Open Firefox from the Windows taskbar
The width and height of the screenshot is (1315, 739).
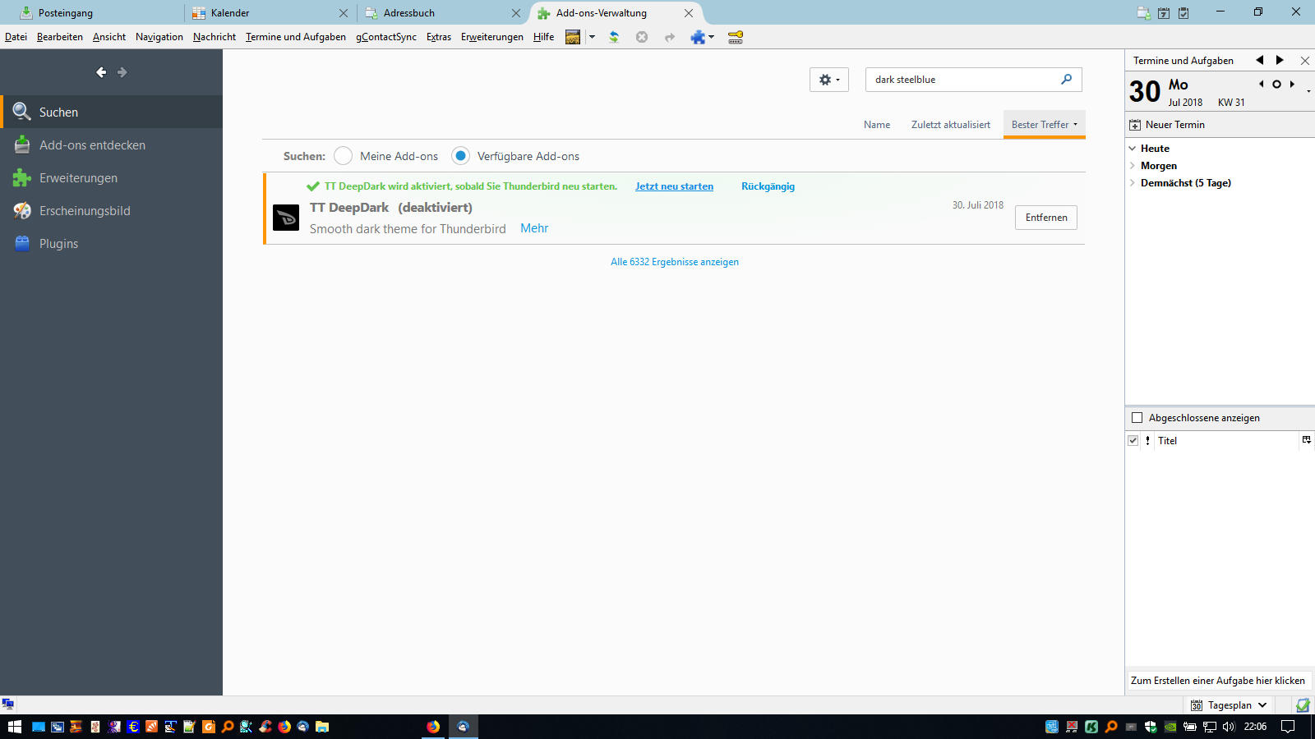(x=433, y=727)
